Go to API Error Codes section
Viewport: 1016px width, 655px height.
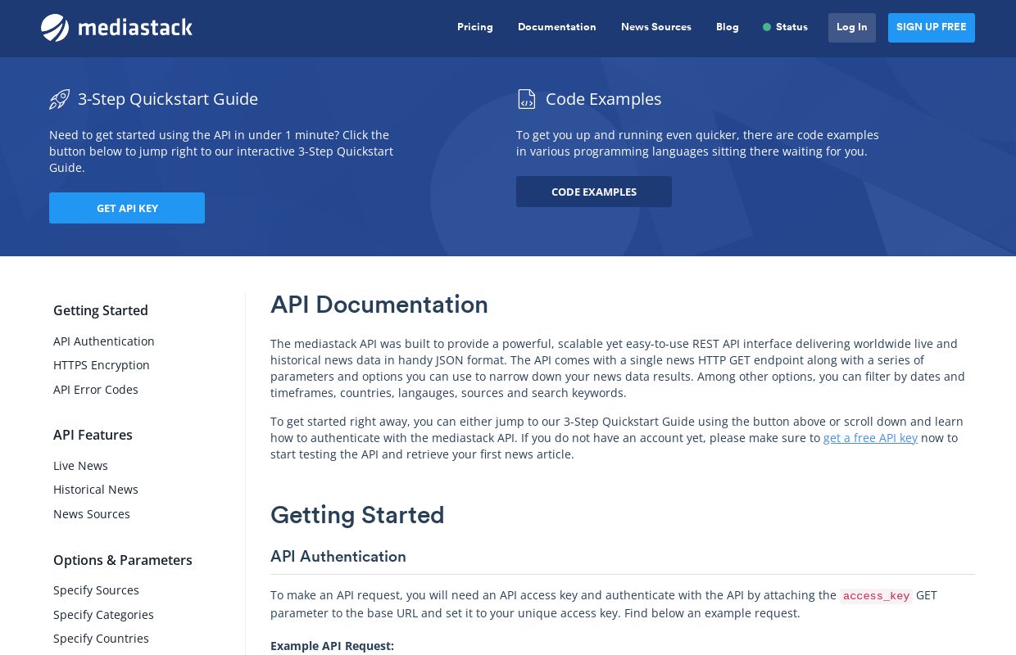point(96,390)
